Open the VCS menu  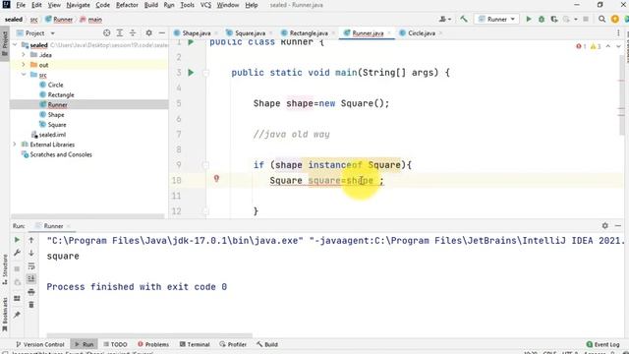(205, 5)
